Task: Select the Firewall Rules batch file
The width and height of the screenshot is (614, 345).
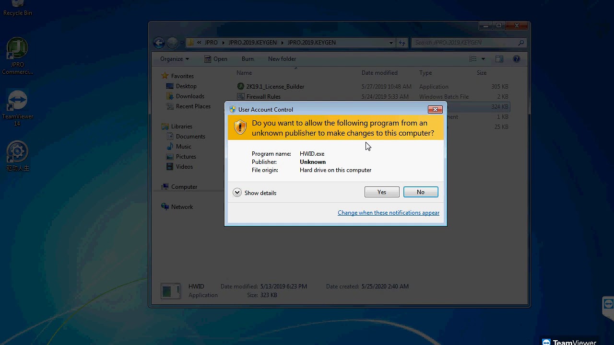Action: pos(263,97)
